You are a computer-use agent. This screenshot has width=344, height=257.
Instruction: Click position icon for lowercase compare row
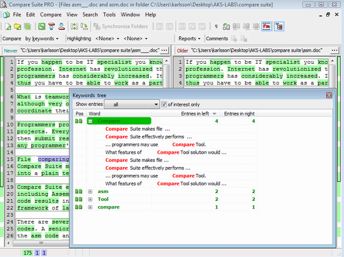(x=79, y=207)
